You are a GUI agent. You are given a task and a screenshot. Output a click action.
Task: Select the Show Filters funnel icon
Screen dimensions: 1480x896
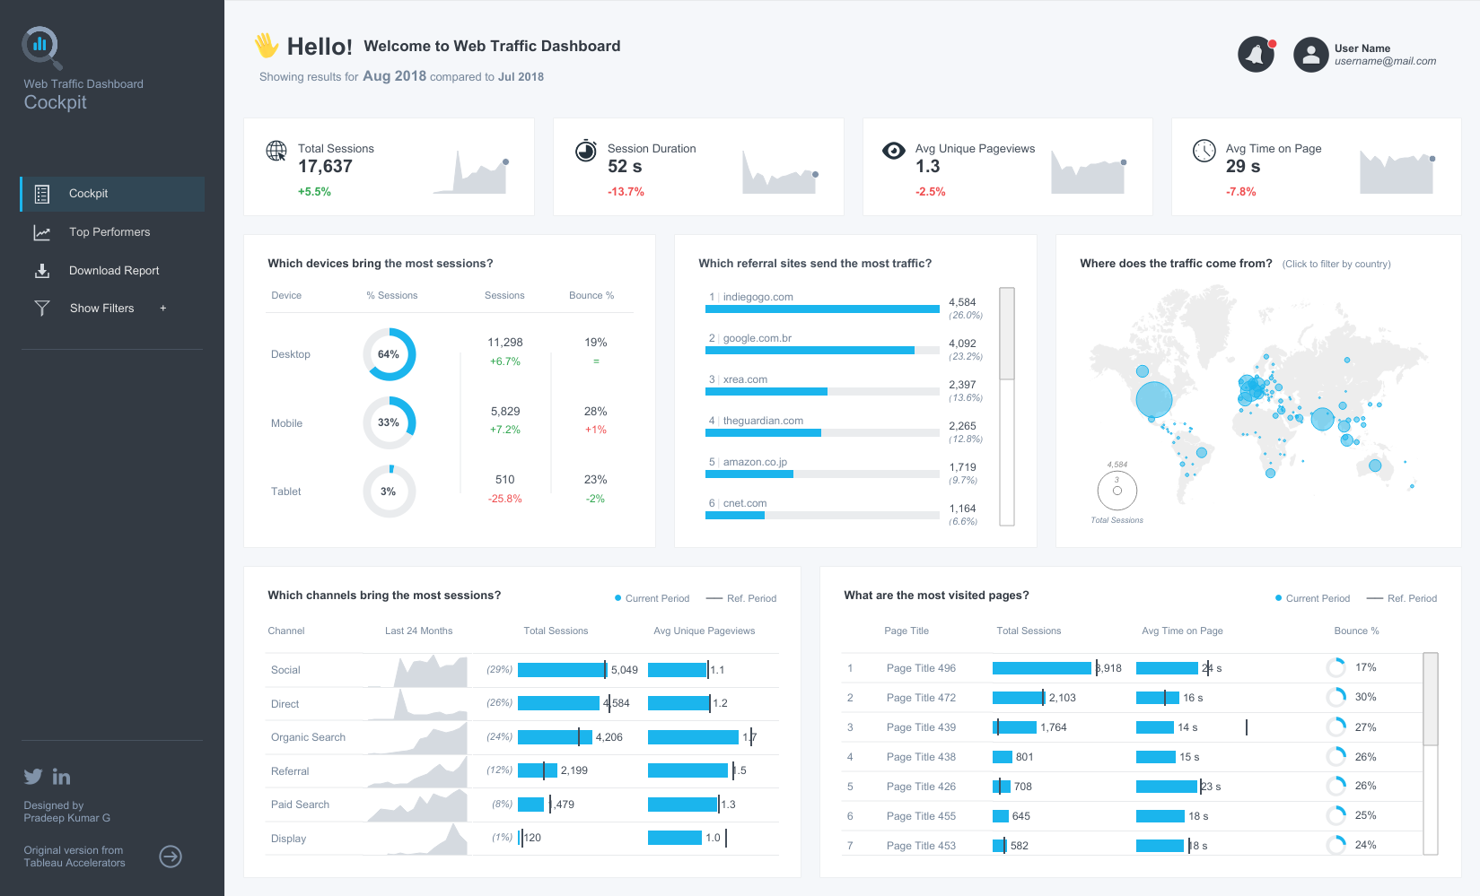click(42, 308)
